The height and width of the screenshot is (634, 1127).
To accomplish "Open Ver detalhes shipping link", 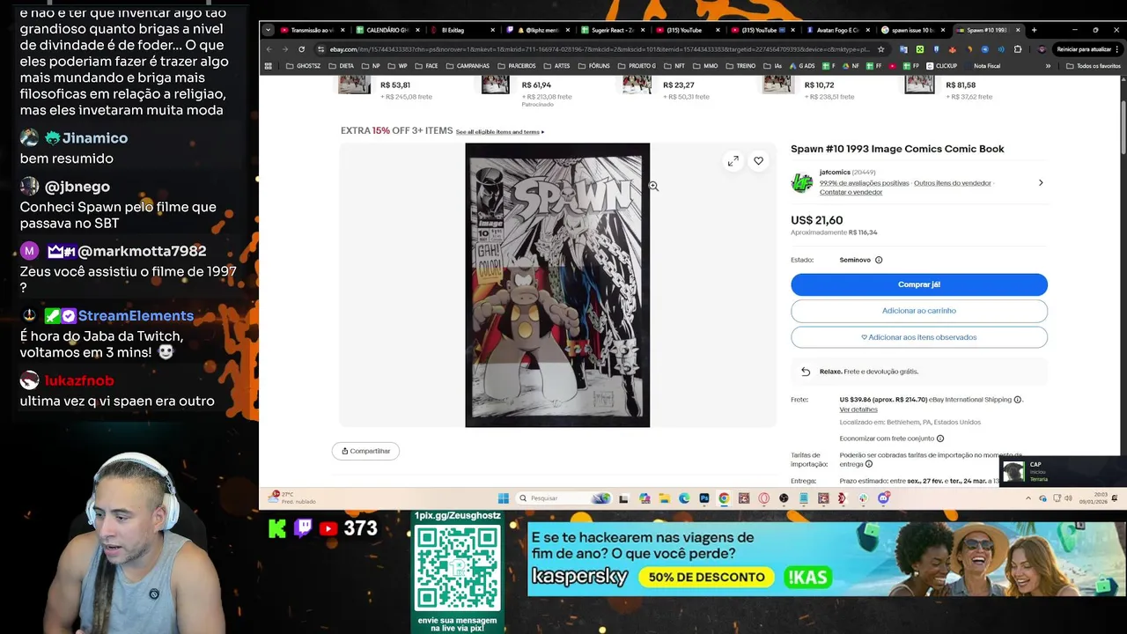I will 858,409.
